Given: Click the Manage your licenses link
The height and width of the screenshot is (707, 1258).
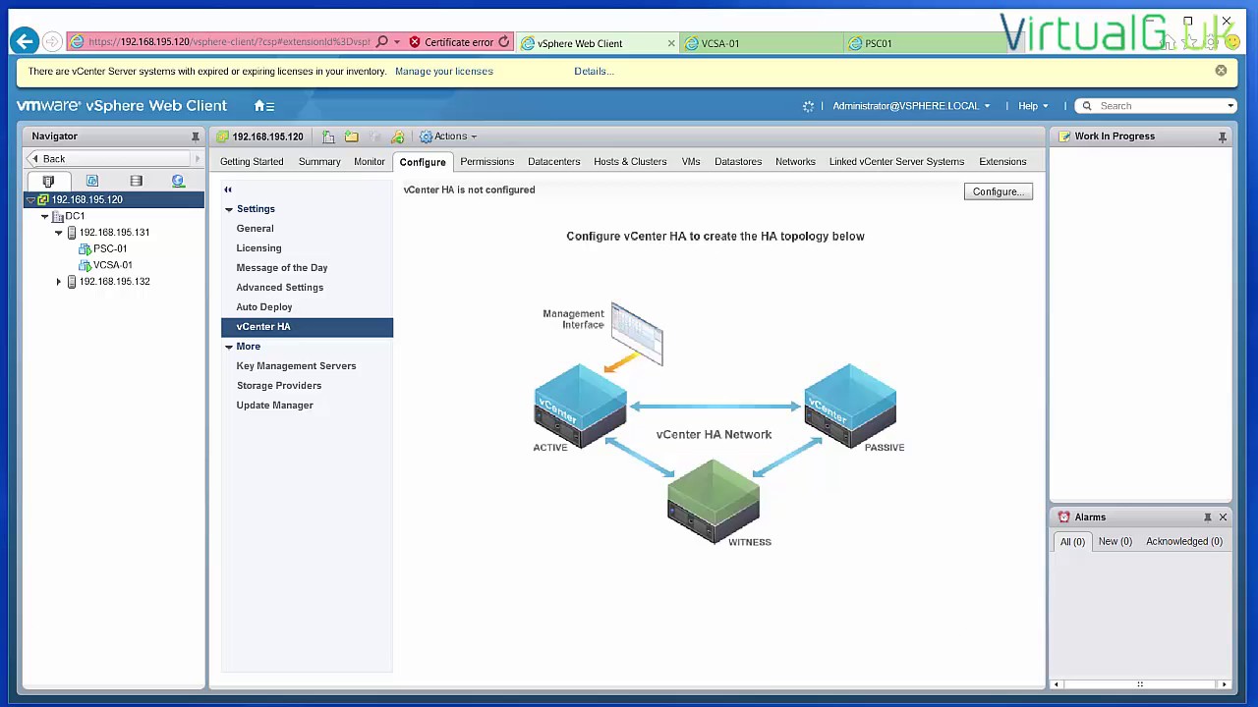Looking at the screenshot, I should coord(444,72).
